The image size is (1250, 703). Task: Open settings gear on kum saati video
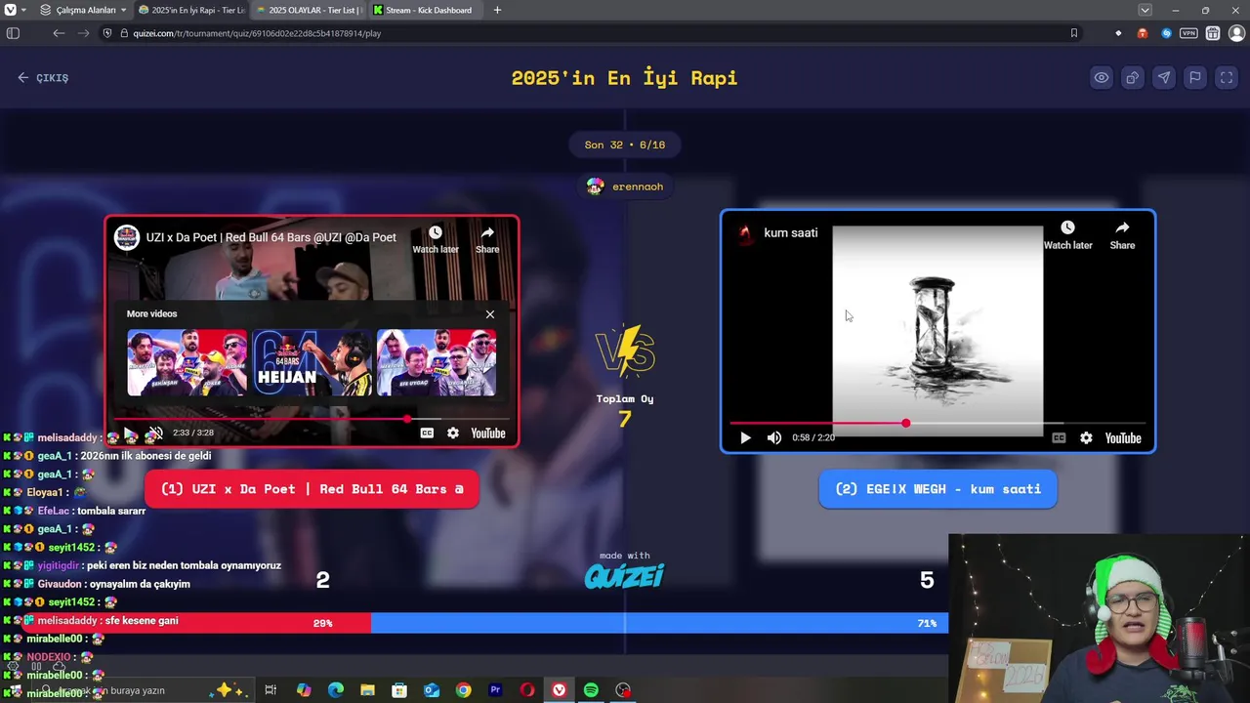[x=1086, y=438]
